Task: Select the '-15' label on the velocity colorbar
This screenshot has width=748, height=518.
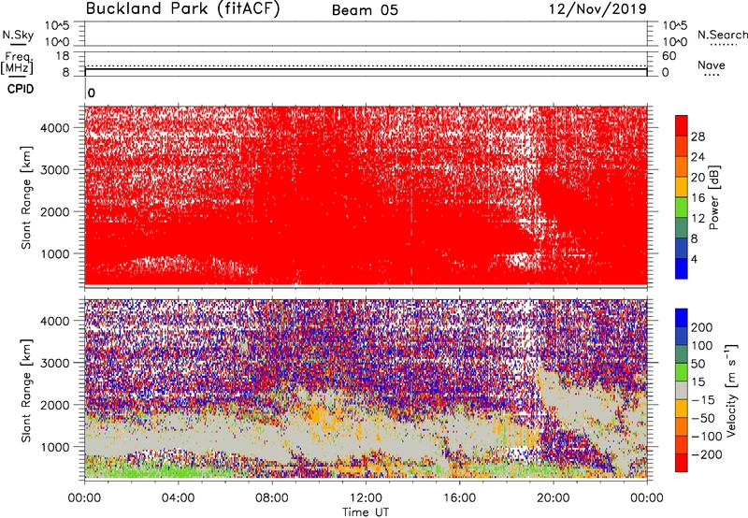Action: (703, 399)
